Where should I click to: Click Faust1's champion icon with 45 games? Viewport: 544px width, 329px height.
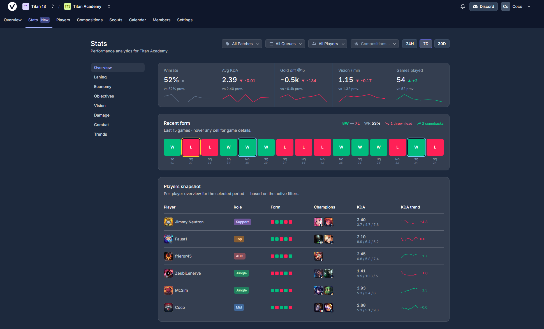318,239
